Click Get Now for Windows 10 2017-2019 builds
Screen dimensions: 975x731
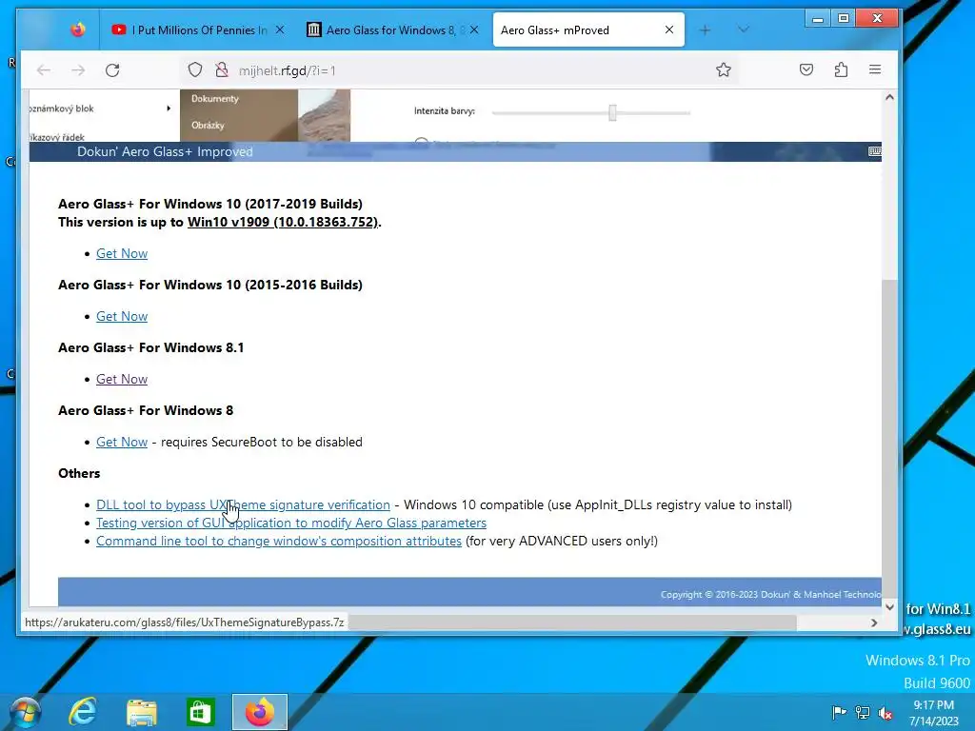point(122,253)
